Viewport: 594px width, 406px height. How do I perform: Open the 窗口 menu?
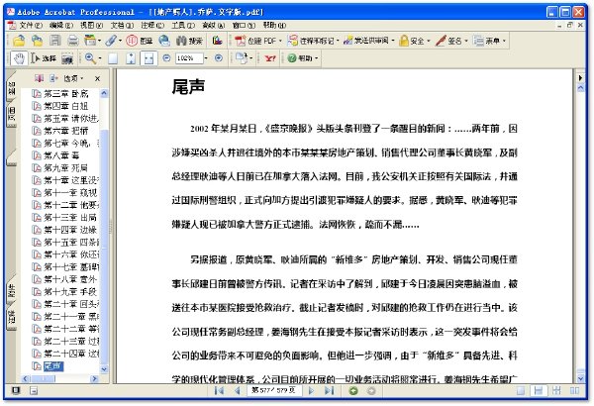point(244,25)
